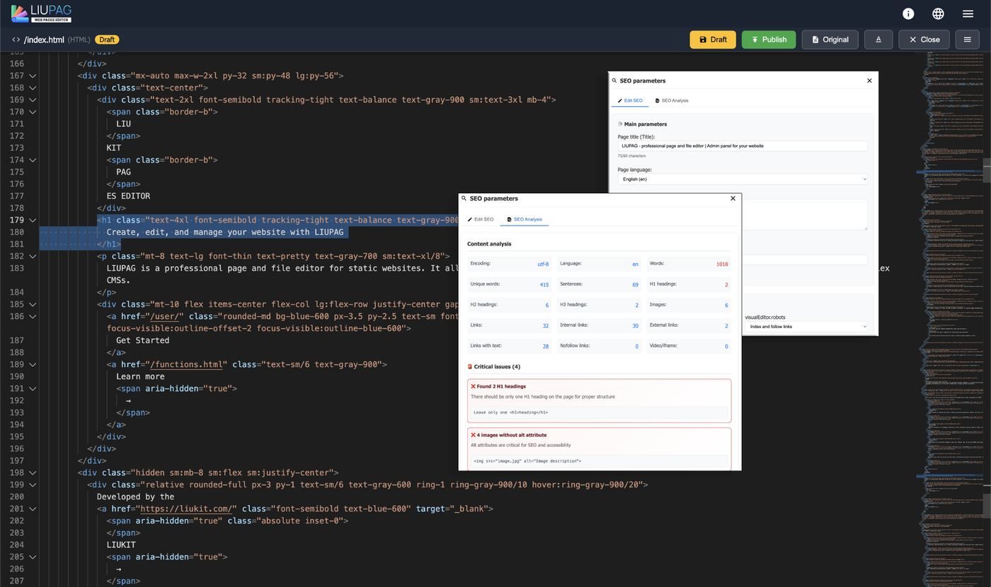Open the globe language selector
Image resolution: width=991 pixels, height=587 pixels.
point(938,14)
